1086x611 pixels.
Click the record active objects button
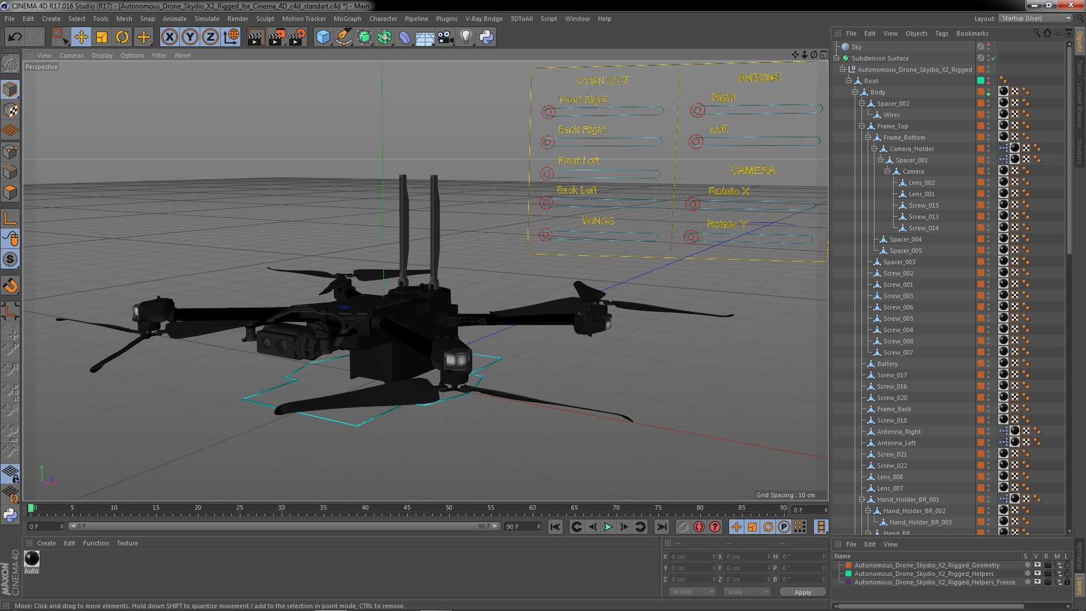[683, 527]
